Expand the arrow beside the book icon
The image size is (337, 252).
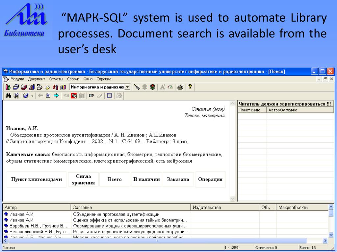click(32, 96)
